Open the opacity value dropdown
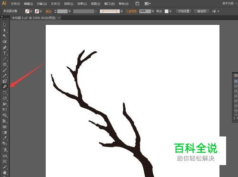 point(153,11)
